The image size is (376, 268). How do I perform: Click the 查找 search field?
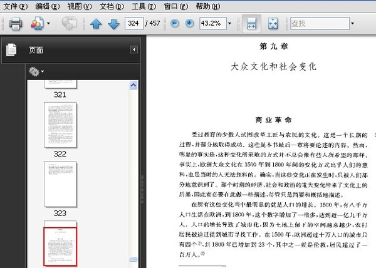[320, 23]
